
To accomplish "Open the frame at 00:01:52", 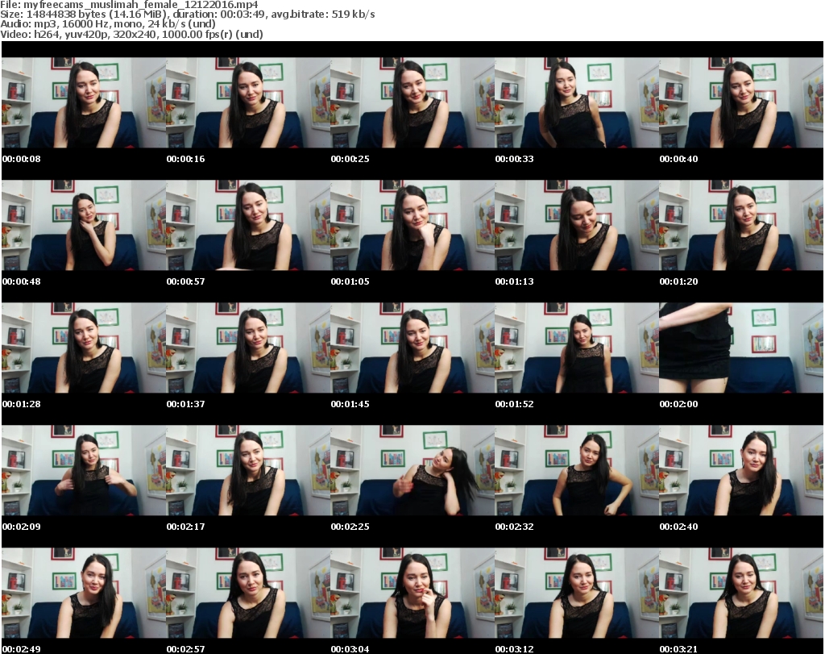I will [x=577, y=348].
